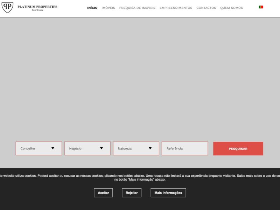
Task: Open the Natureza combo box
Action: tap(136, 148)
